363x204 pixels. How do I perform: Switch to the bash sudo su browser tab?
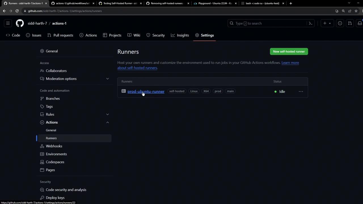(x=262, y=3)
